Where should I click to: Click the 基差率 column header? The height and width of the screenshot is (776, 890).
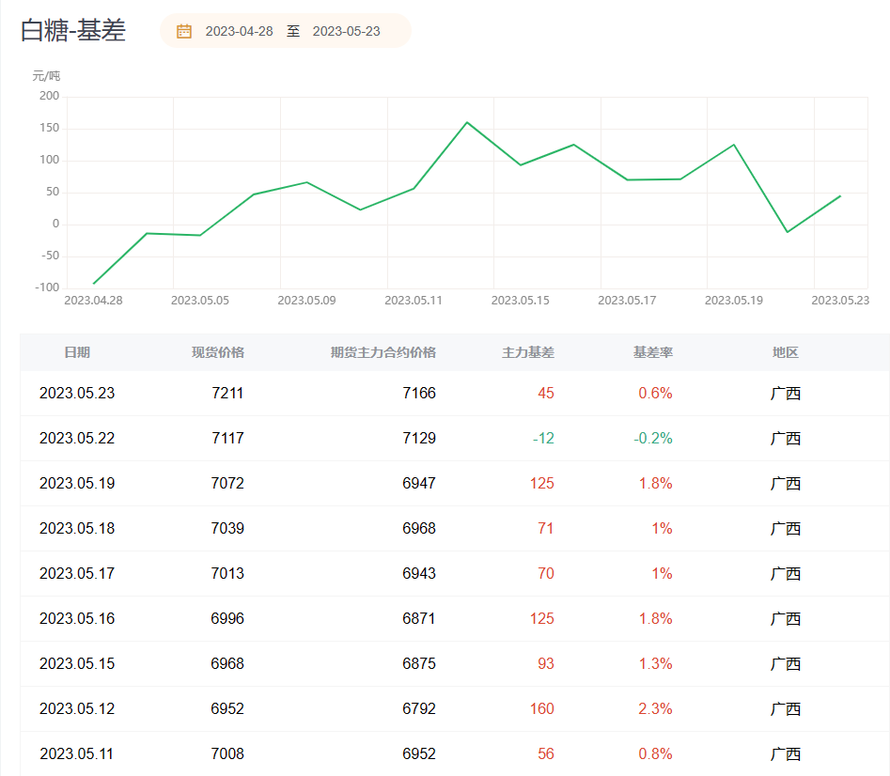point(652,352)
